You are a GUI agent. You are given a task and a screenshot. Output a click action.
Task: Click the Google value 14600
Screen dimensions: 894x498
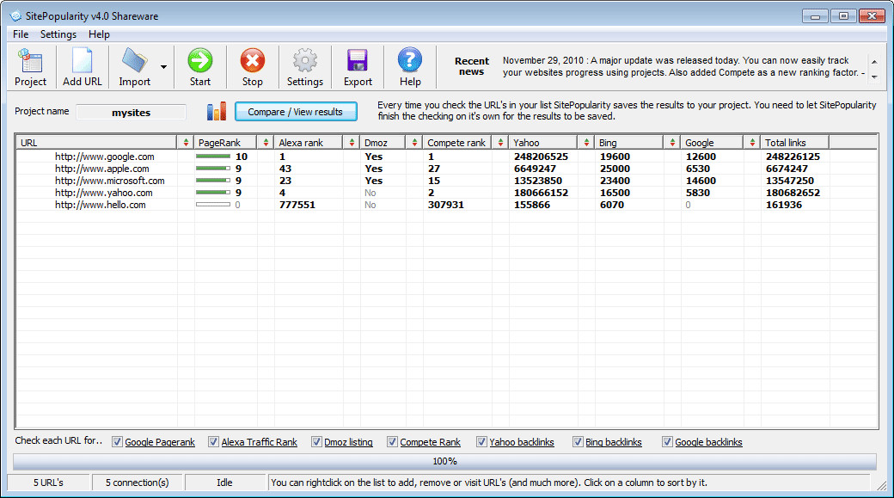coord(701,181)
